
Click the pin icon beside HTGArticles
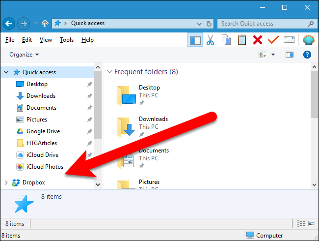click(90, 143)
